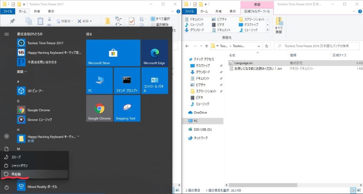Select OneDrive in the navigation pane
Screen dimensions: 363x194
coord(198,112)
